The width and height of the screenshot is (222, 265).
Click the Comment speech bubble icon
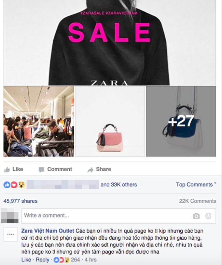point(41,170)
